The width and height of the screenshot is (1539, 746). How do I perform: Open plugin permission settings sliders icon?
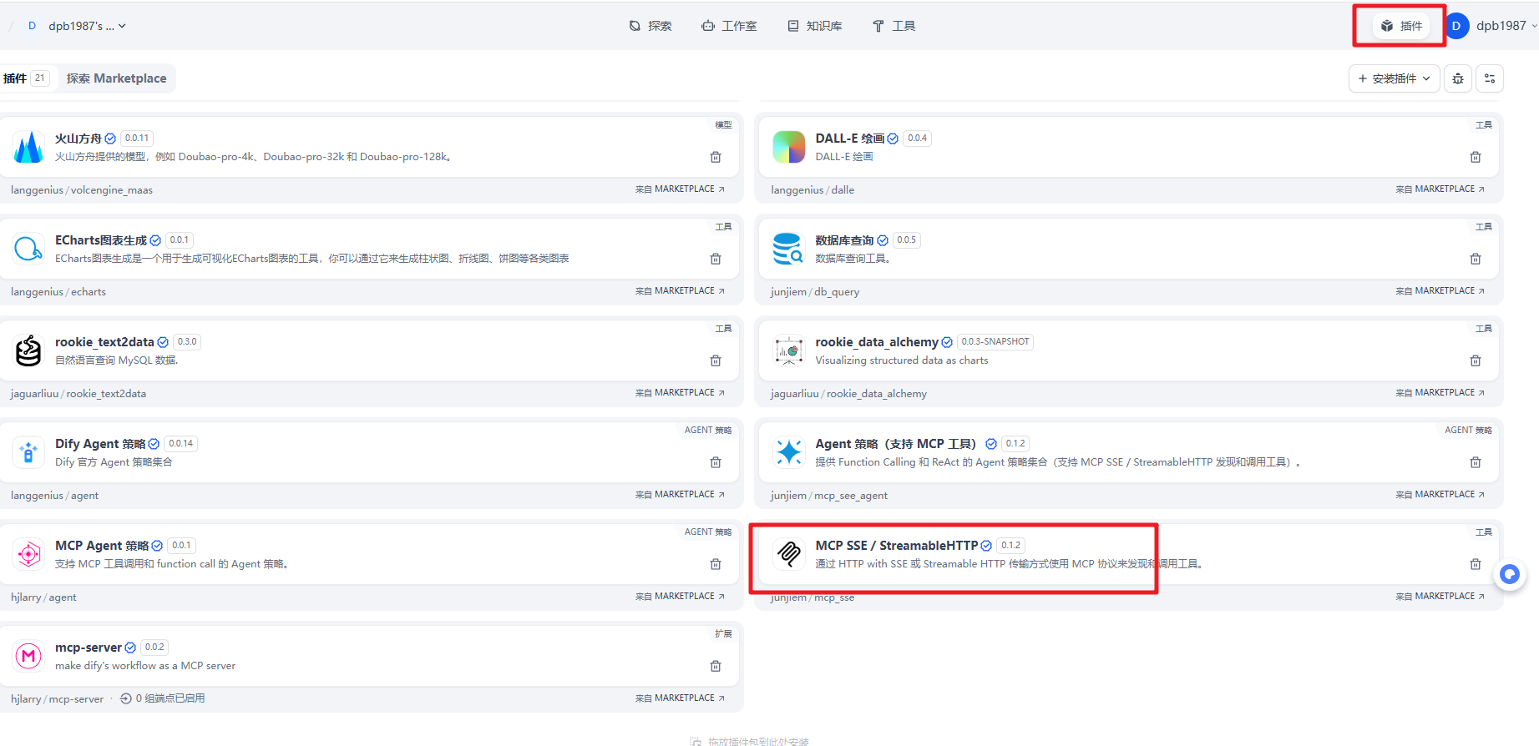pos(1489,78)
